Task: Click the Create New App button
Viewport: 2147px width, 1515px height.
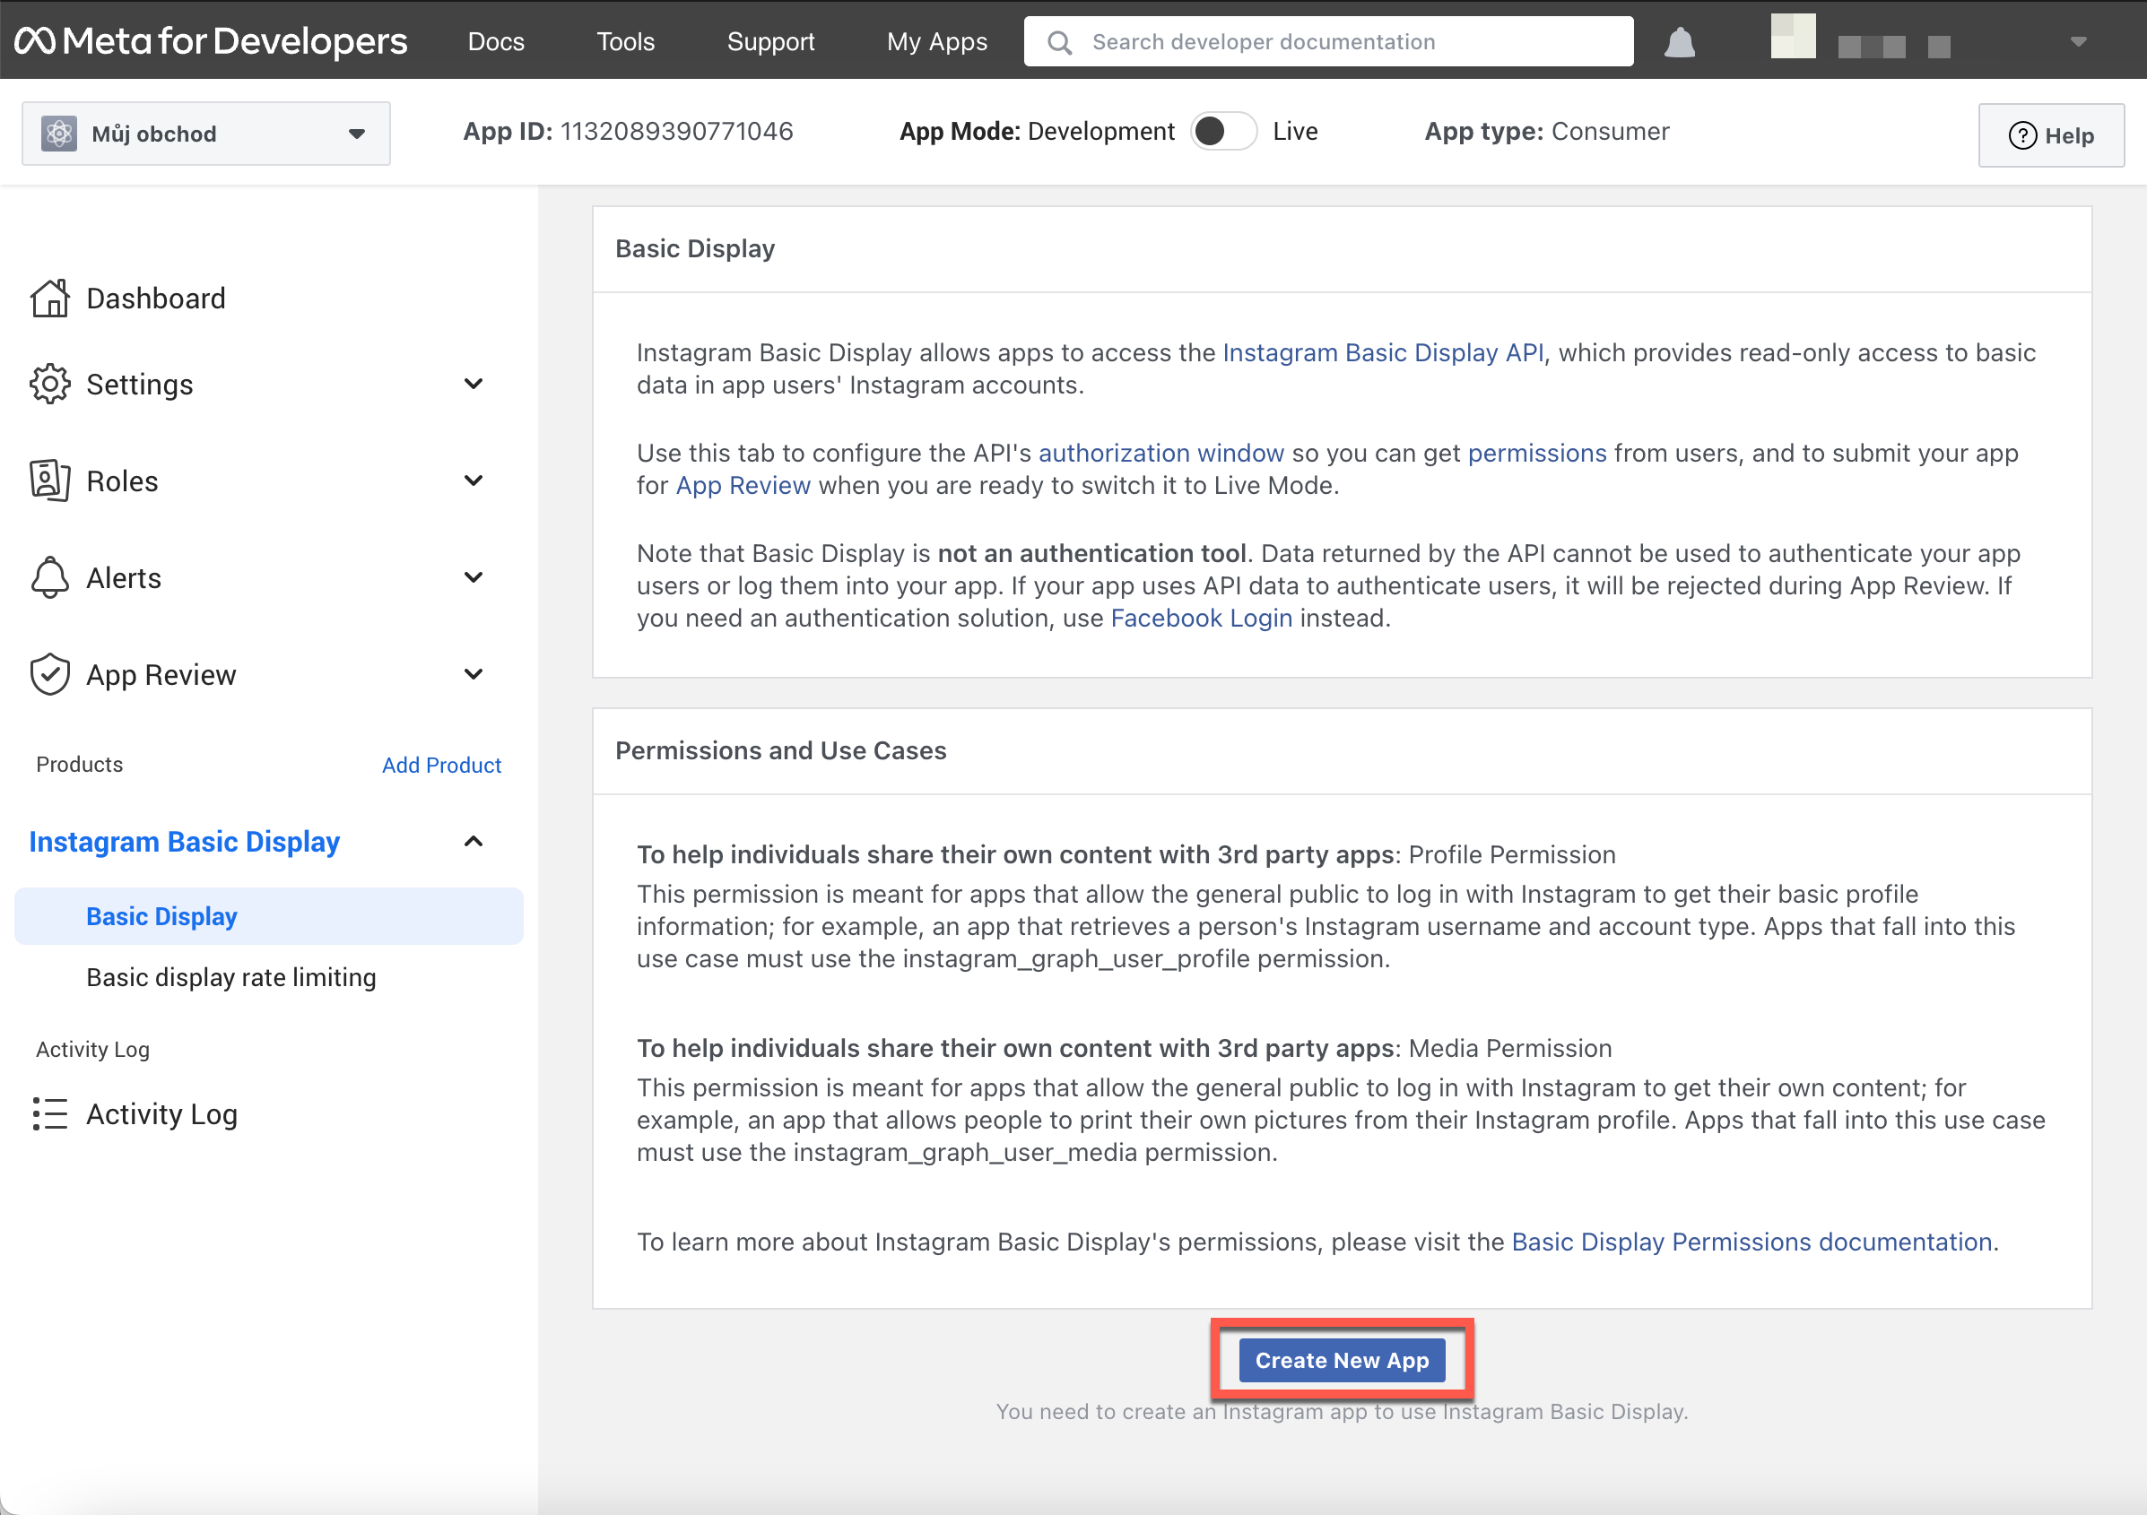Action: 1341,1360
